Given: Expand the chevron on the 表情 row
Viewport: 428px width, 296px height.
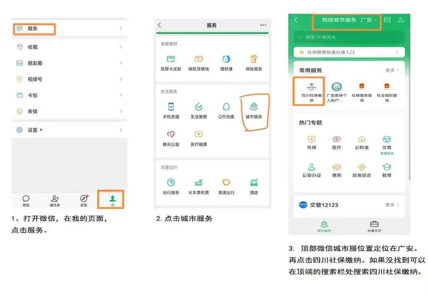Looking at the screenshot, I should (121, 111).
